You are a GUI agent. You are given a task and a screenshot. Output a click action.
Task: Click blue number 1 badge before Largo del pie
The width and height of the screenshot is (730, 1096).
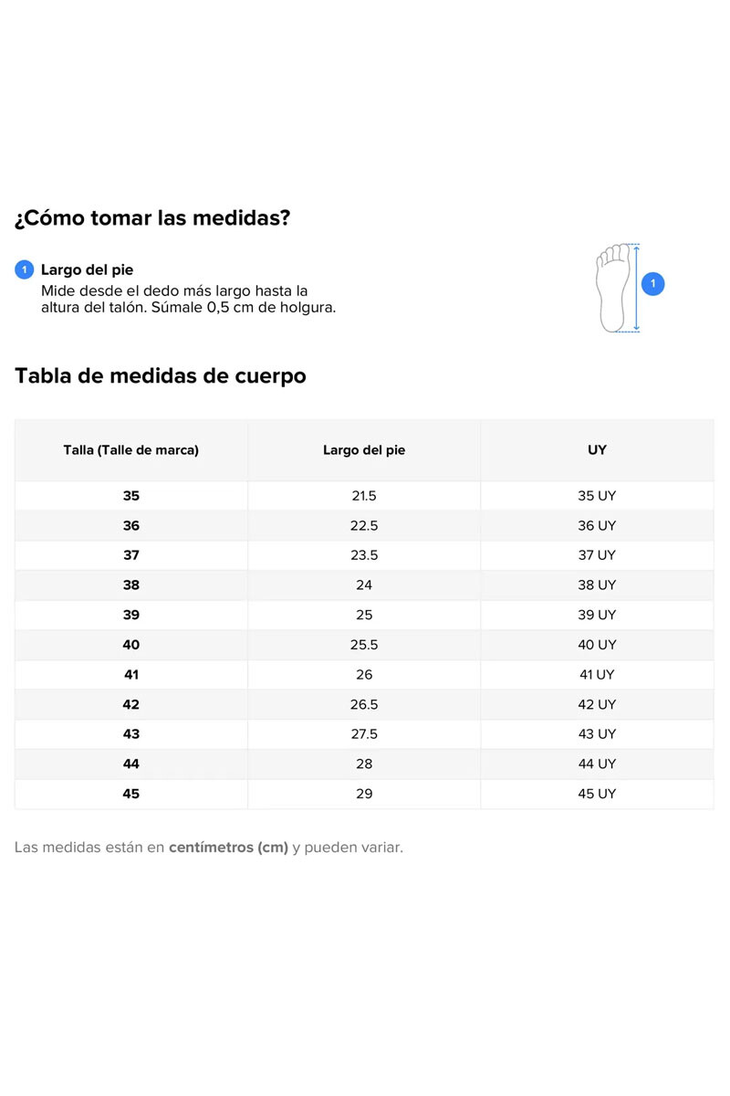[x=25, y=270]
